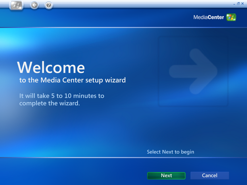
Task: Restore down the Media Center window
Action: [238, 3]
